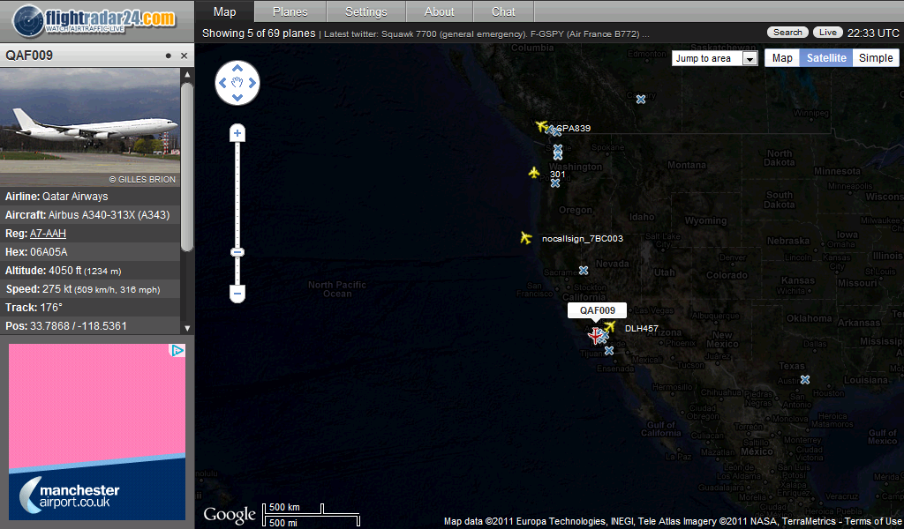Pan the map left with the arrow control
The image size is (904, 529).
tap(222, 83)
